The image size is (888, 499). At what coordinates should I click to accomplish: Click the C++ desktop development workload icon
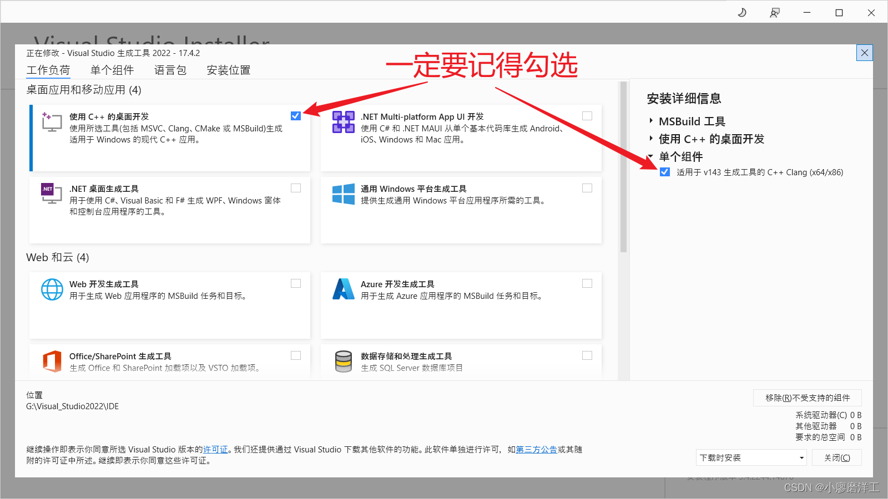[x=52, y=121]
